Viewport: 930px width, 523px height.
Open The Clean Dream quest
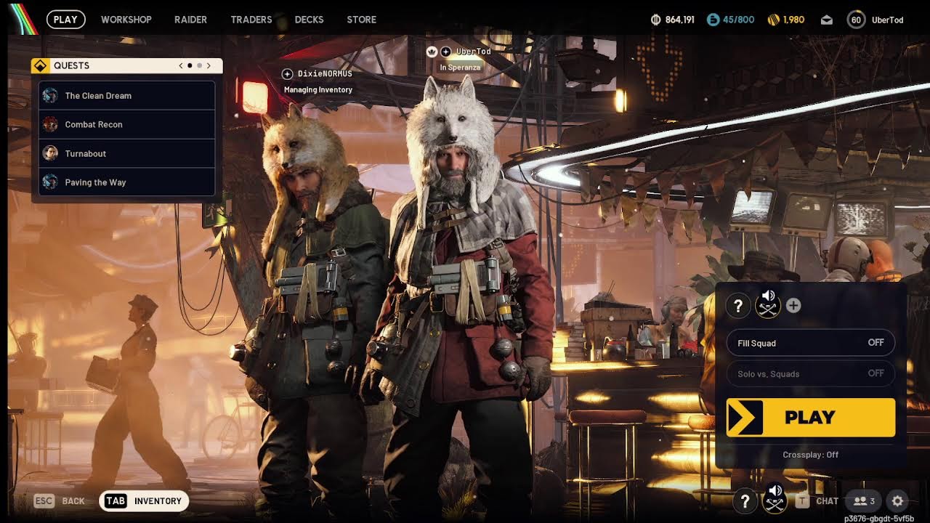(x=127, y=95)
